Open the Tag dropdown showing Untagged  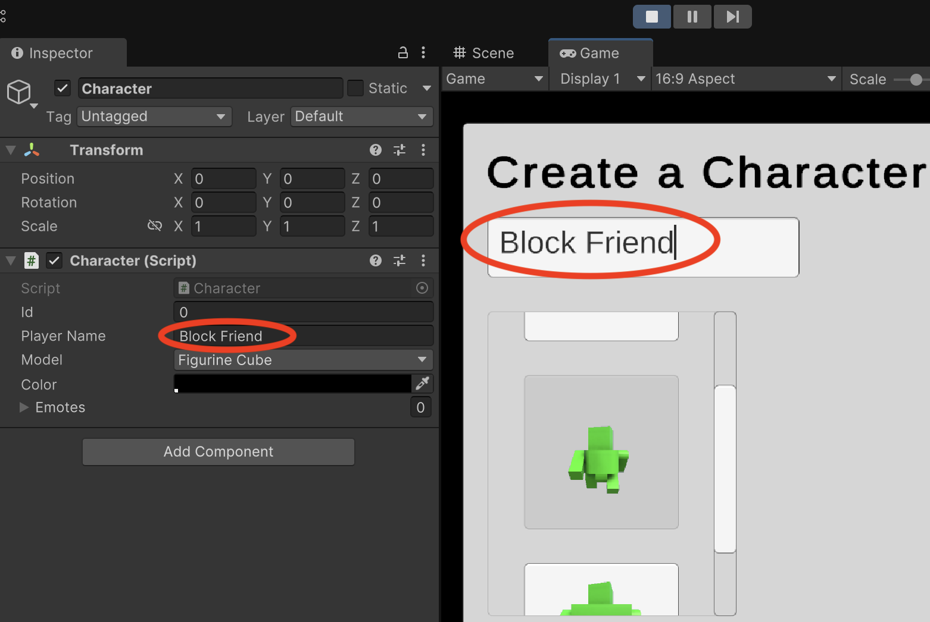tap(154, 117)
